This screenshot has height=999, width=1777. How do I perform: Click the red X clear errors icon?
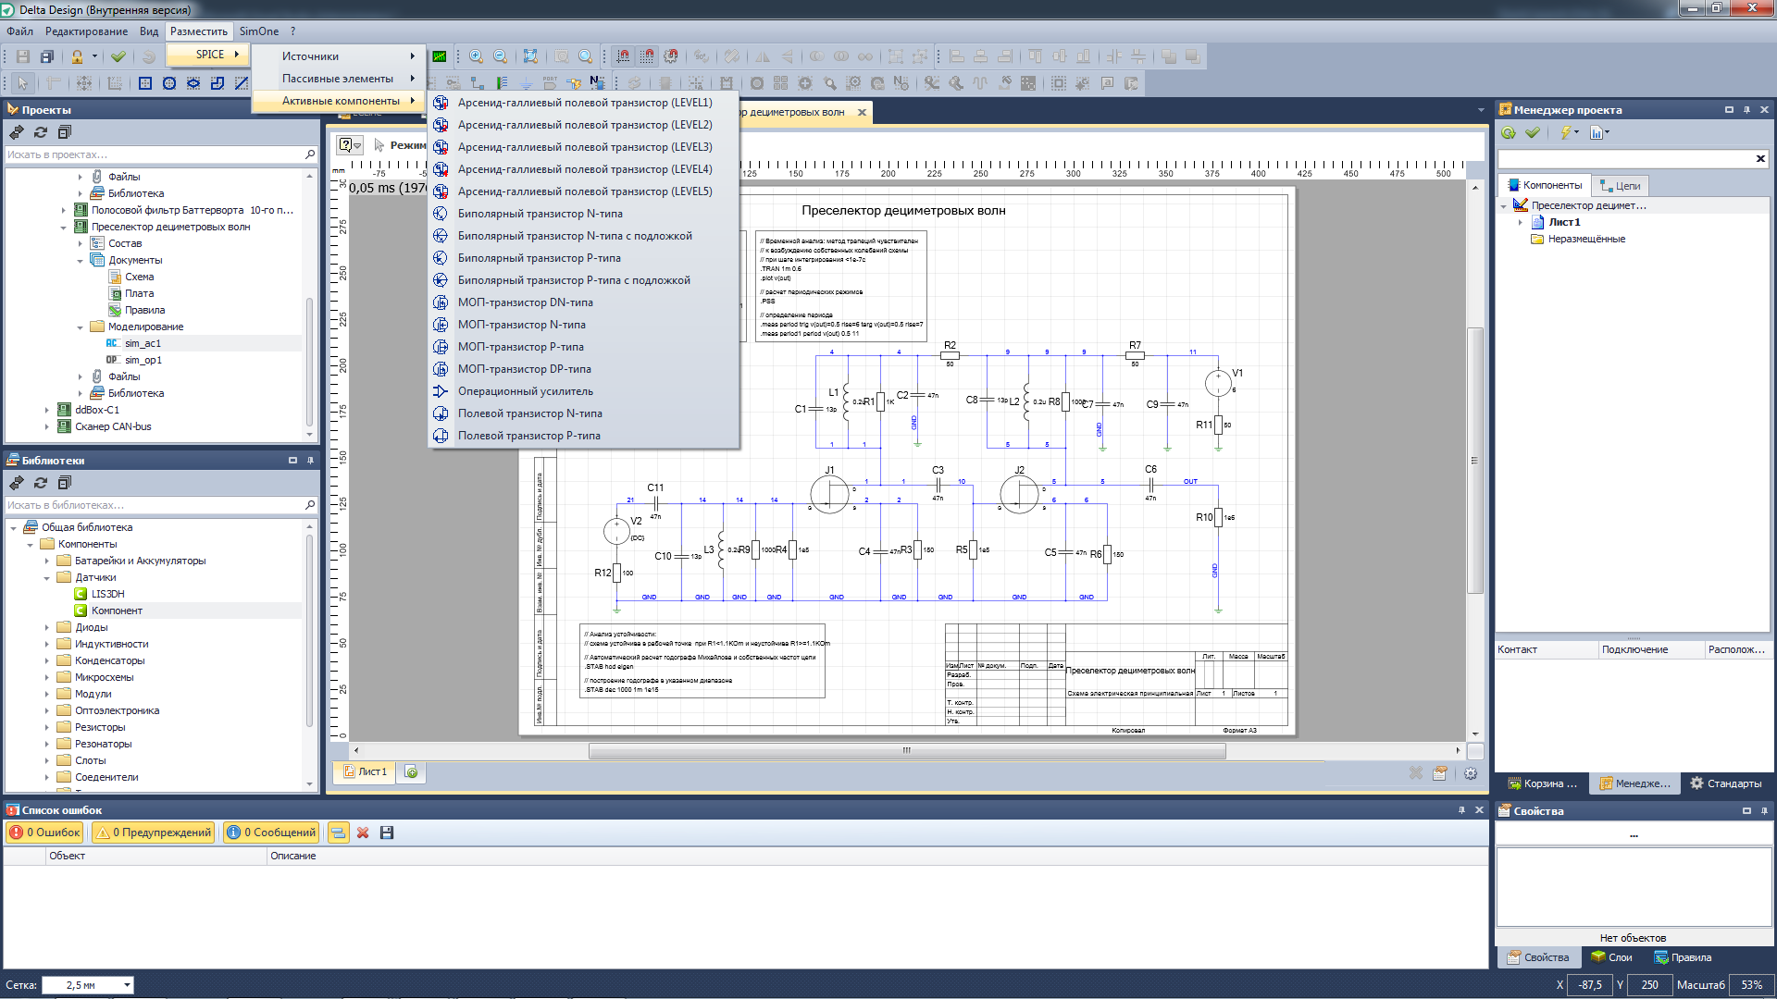click(x=363, y=832)
